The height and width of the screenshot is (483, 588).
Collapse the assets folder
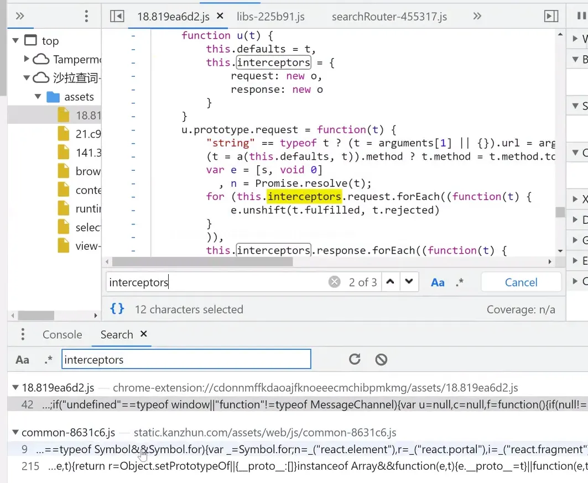coord(38,96)
